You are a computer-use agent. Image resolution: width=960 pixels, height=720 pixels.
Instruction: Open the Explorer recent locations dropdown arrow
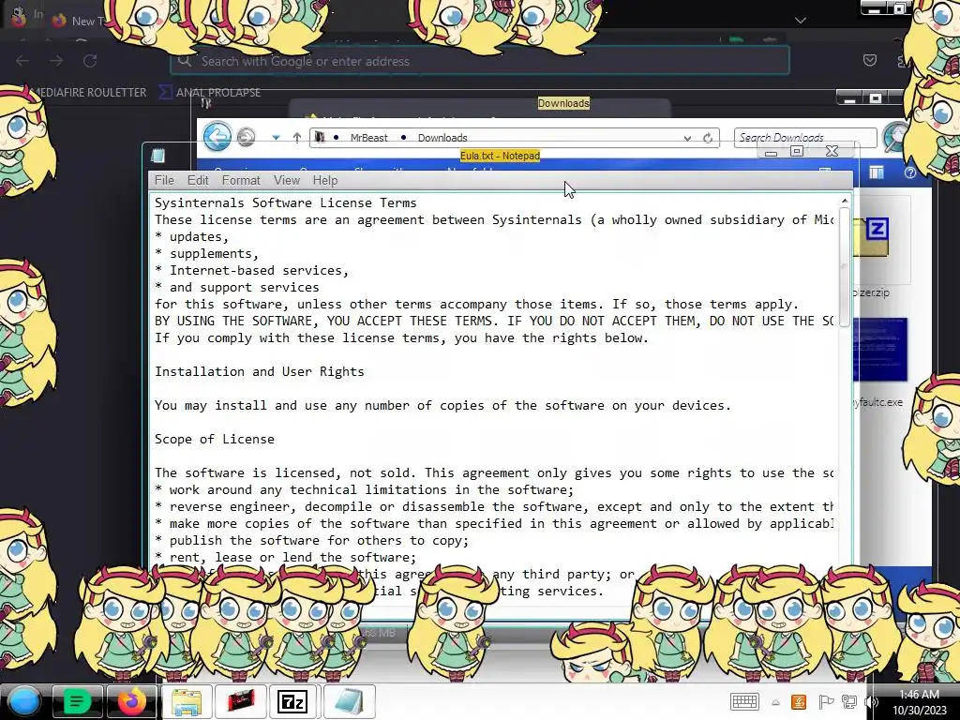[277, 138]
